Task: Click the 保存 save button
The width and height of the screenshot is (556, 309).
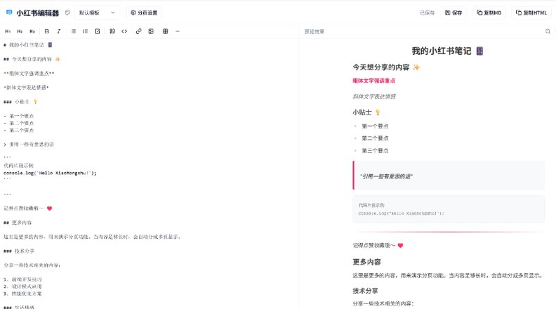Action: tap(454, 12)
